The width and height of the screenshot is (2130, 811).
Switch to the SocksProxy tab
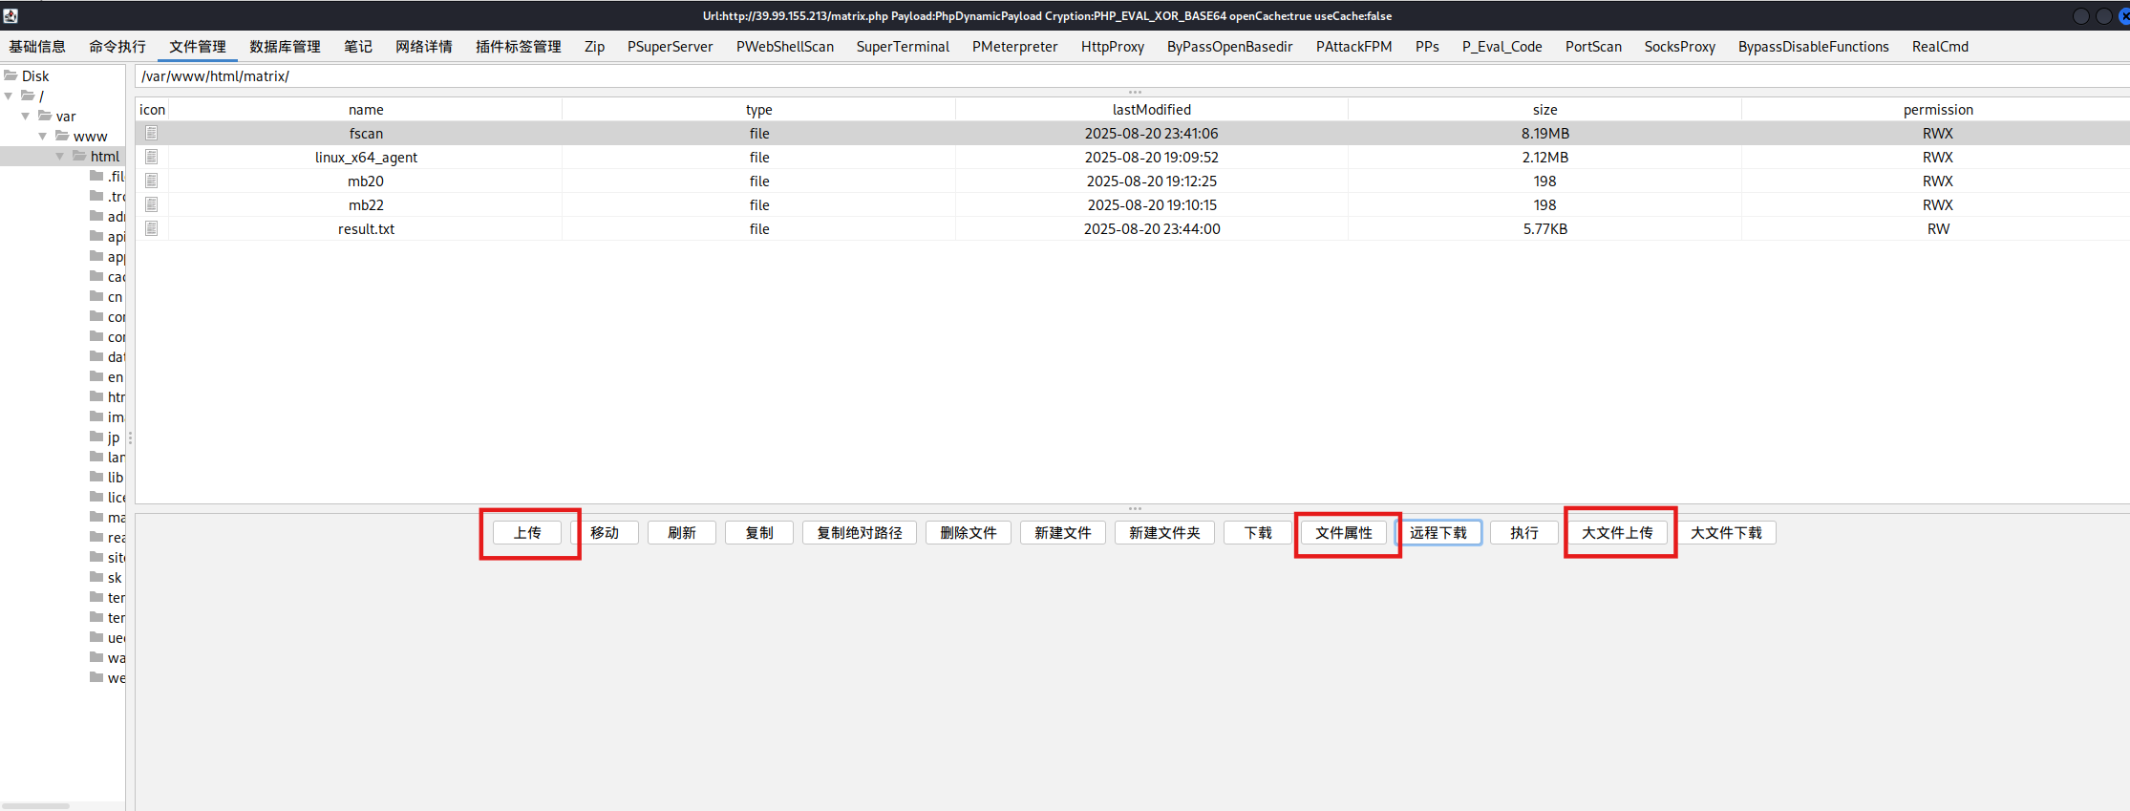[x=1680, y=46]
